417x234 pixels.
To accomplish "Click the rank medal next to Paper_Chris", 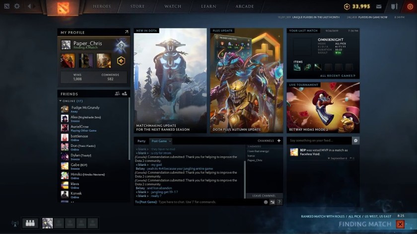I will (121, 46).
